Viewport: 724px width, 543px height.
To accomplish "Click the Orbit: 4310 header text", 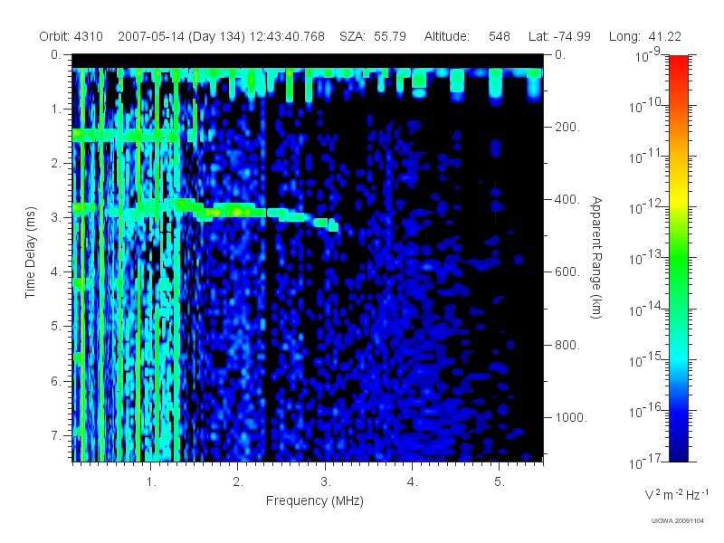I will point(71,36).
